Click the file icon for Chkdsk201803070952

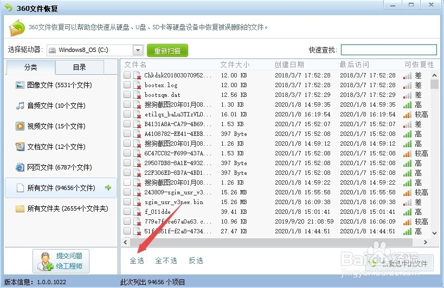coord(137,75)
